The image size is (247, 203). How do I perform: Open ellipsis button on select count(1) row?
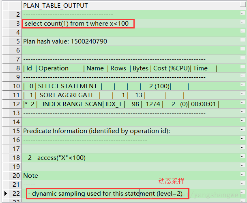pyautogui.click(x=243, y=24)
